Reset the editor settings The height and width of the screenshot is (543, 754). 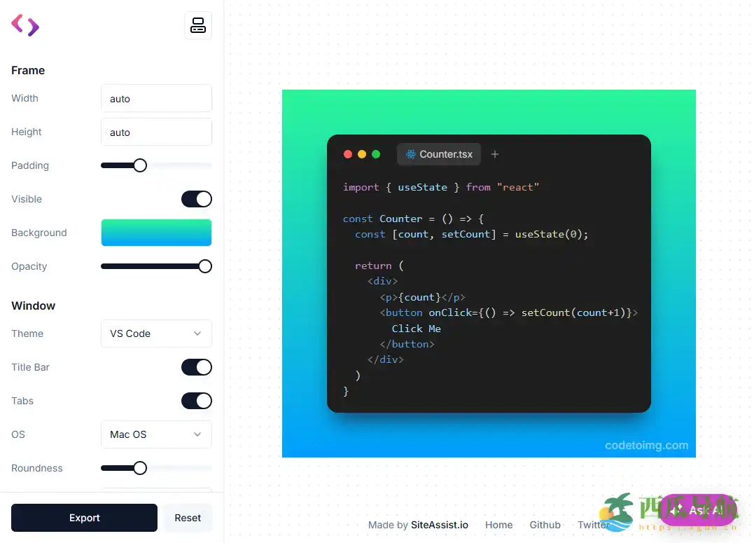point(188,518)
